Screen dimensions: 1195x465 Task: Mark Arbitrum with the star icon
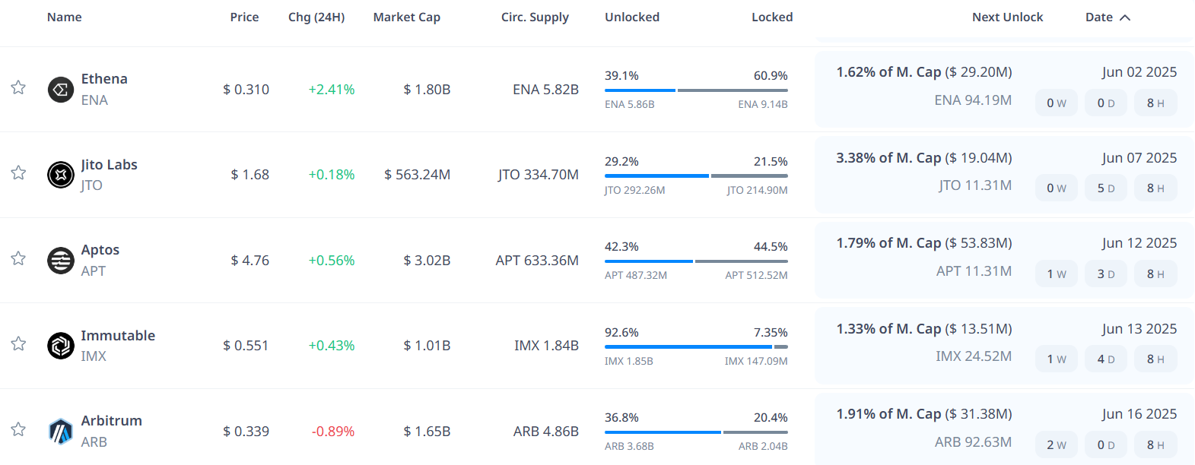(18, 429)
